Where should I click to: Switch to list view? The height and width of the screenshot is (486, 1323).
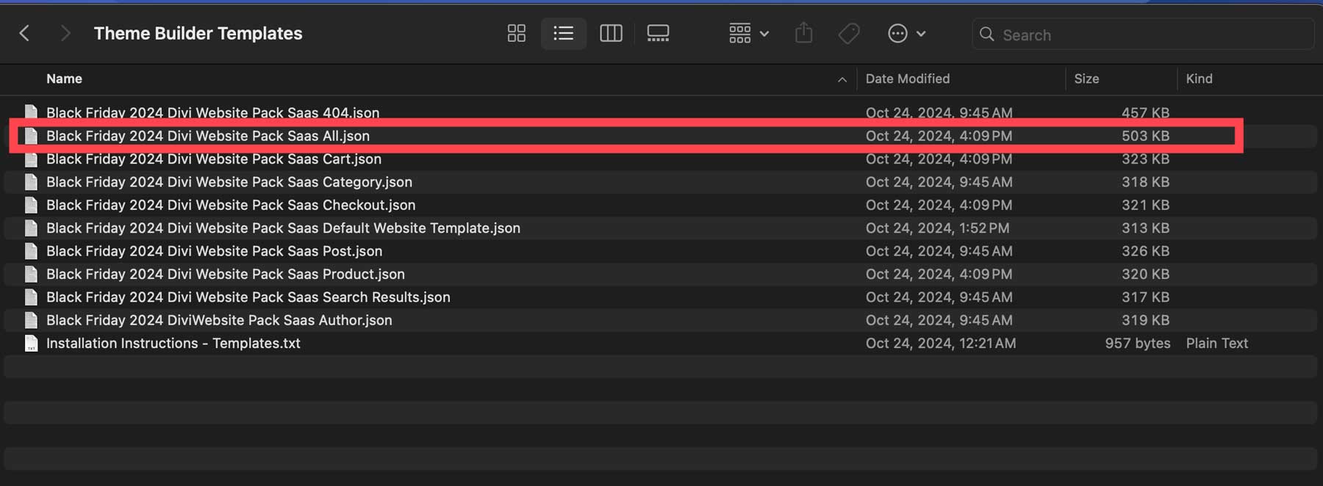(x=563, y=33)
